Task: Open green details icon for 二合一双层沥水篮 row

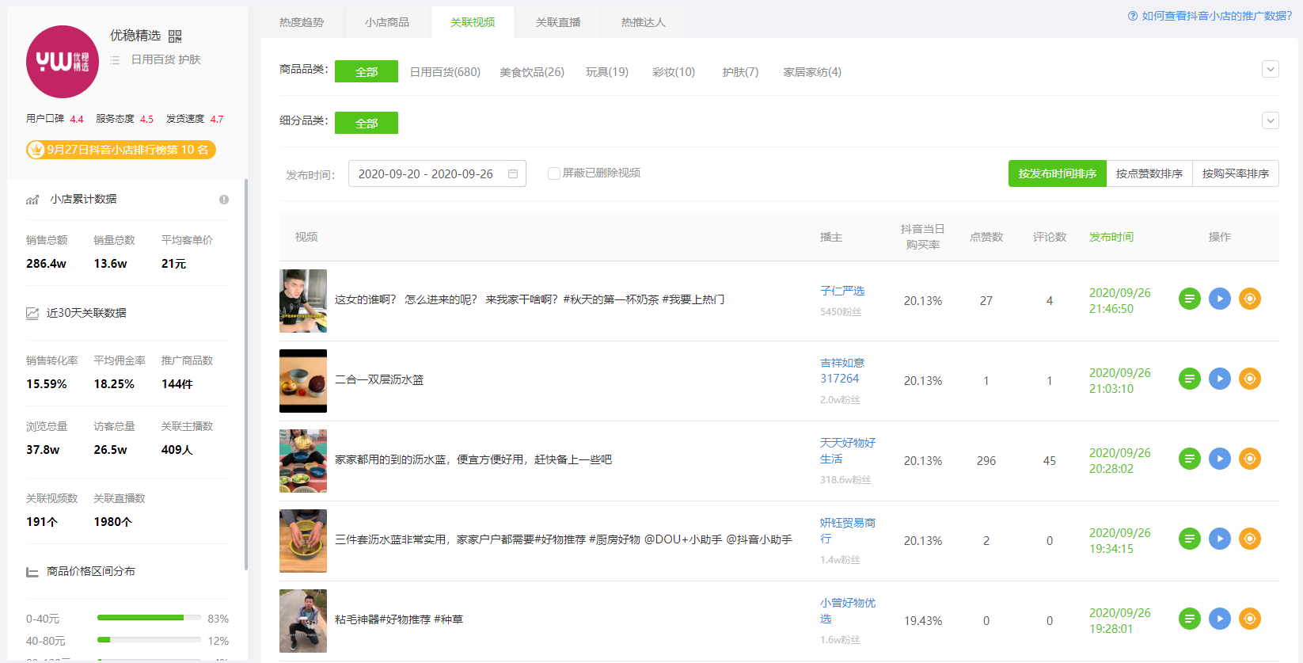Action: click(x=1190, y=379)
